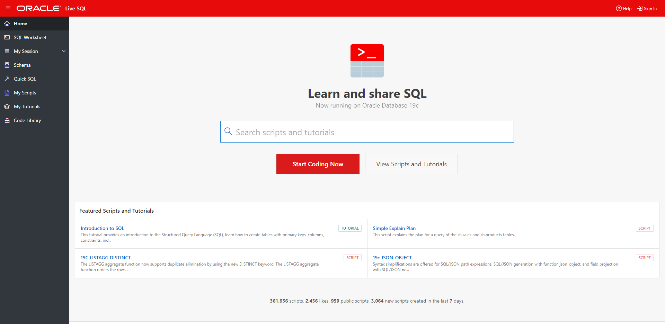This screenshot has width=665, height=324.
Task: Click the Sign In arrow icon
Action: coord(640,8)
